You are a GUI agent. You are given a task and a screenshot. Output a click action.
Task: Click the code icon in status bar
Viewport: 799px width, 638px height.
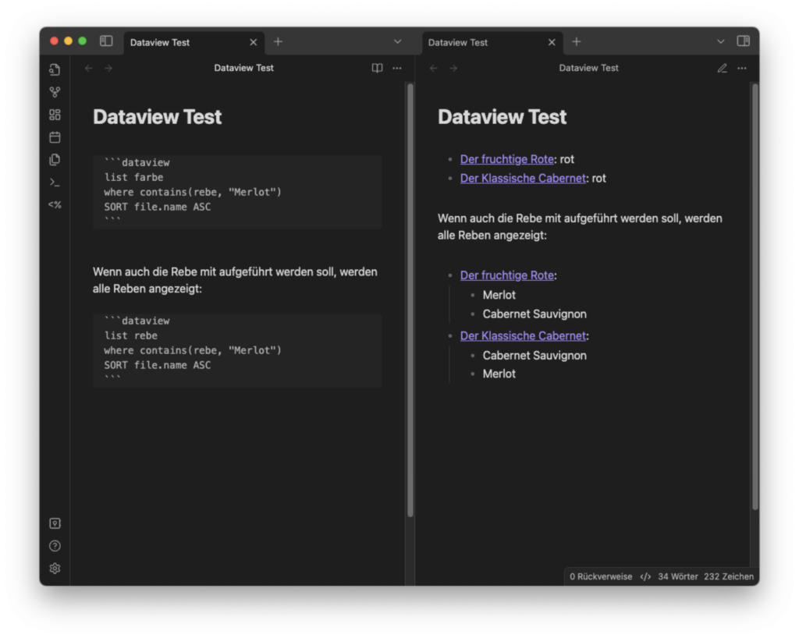click(645, 577)
